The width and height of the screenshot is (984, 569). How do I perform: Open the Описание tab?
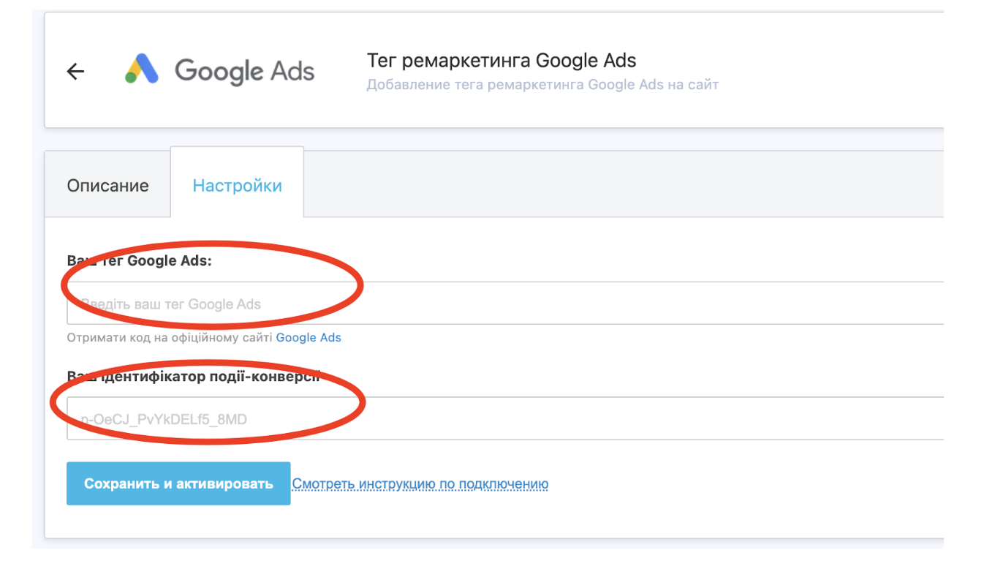[x=107, y=186]
